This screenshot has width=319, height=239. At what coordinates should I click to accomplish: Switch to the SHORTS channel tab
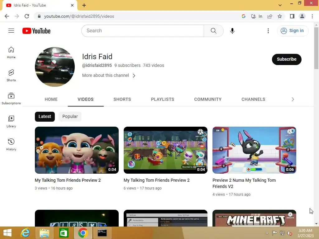(122, 99)
